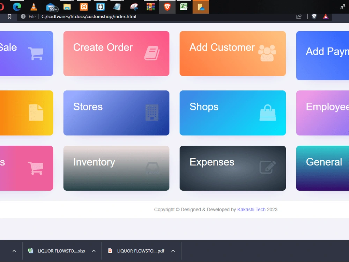Open File Explorer from the taskbar
The width and height of the screenshot is (349, 262).
[67, 7]
